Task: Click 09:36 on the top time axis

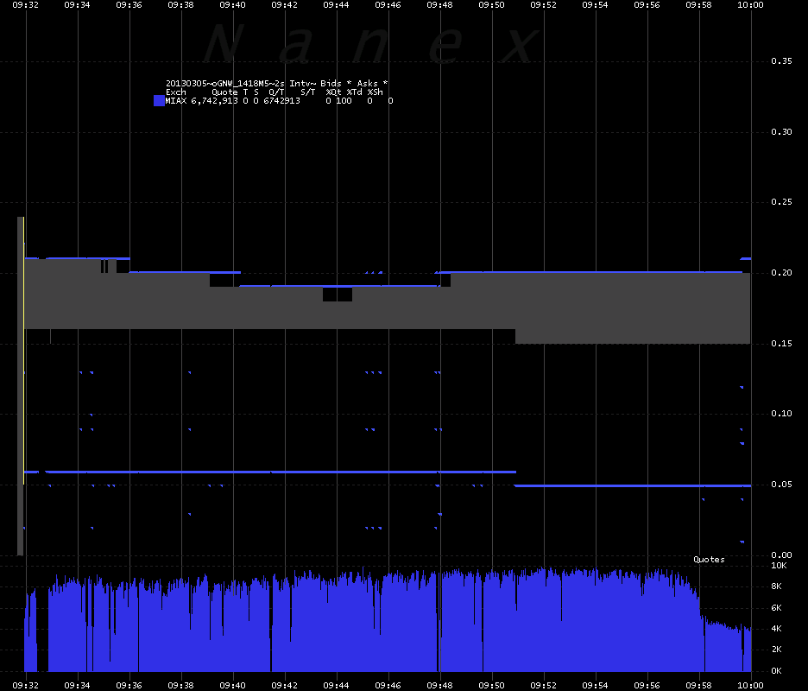Action: pyautogui.click(x=129, y=5)
